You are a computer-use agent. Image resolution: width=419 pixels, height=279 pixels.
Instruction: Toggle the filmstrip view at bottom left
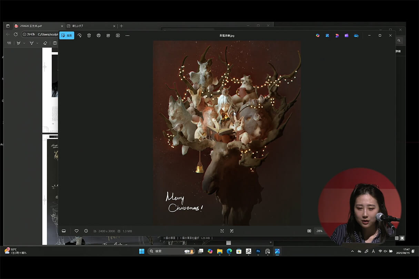[64, 231]
